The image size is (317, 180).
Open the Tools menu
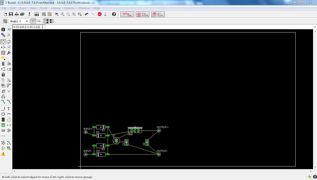pos(44,8)
